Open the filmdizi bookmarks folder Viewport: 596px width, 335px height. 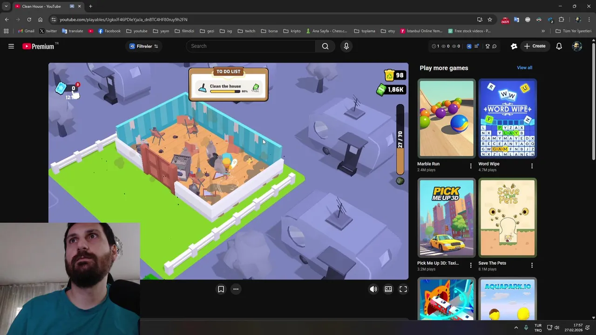click(184, 31)
